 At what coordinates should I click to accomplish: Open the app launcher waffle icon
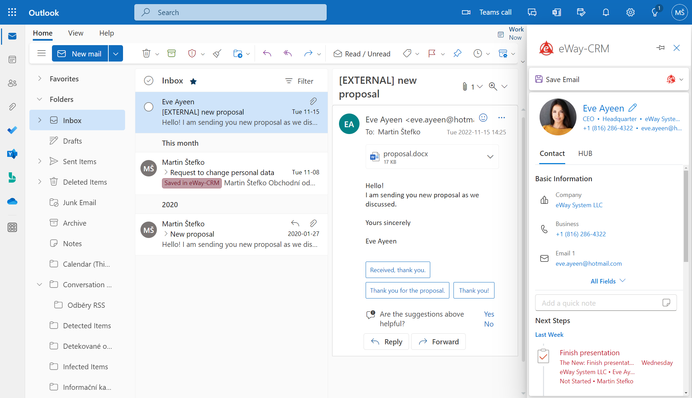12,13
